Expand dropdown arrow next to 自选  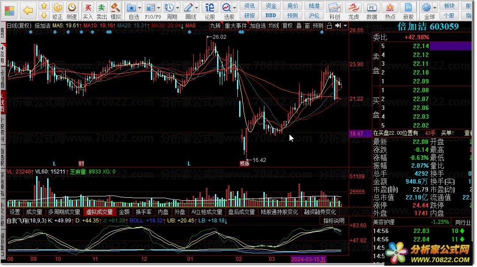pyautogui.click(x=139, y=8)
